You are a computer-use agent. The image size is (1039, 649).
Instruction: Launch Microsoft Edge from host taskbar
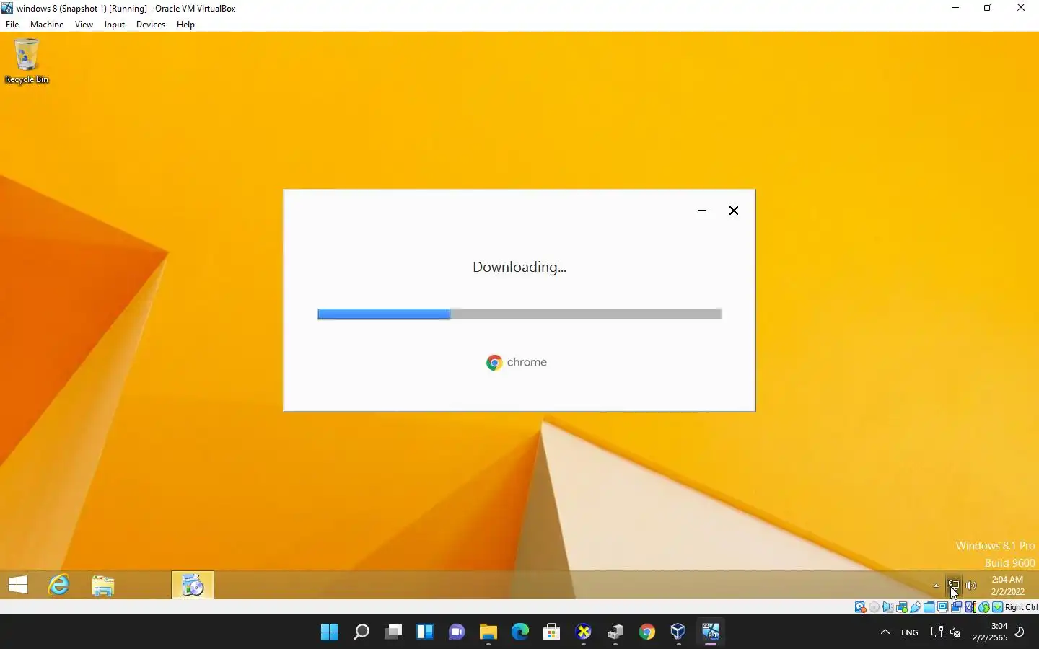tap(519, 632)
